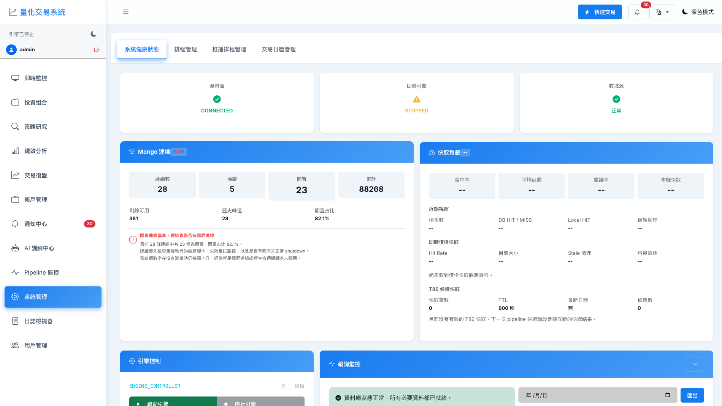Switch to 交易日曆管理 tab
This screenshot has width=722, height=406.
279,49
